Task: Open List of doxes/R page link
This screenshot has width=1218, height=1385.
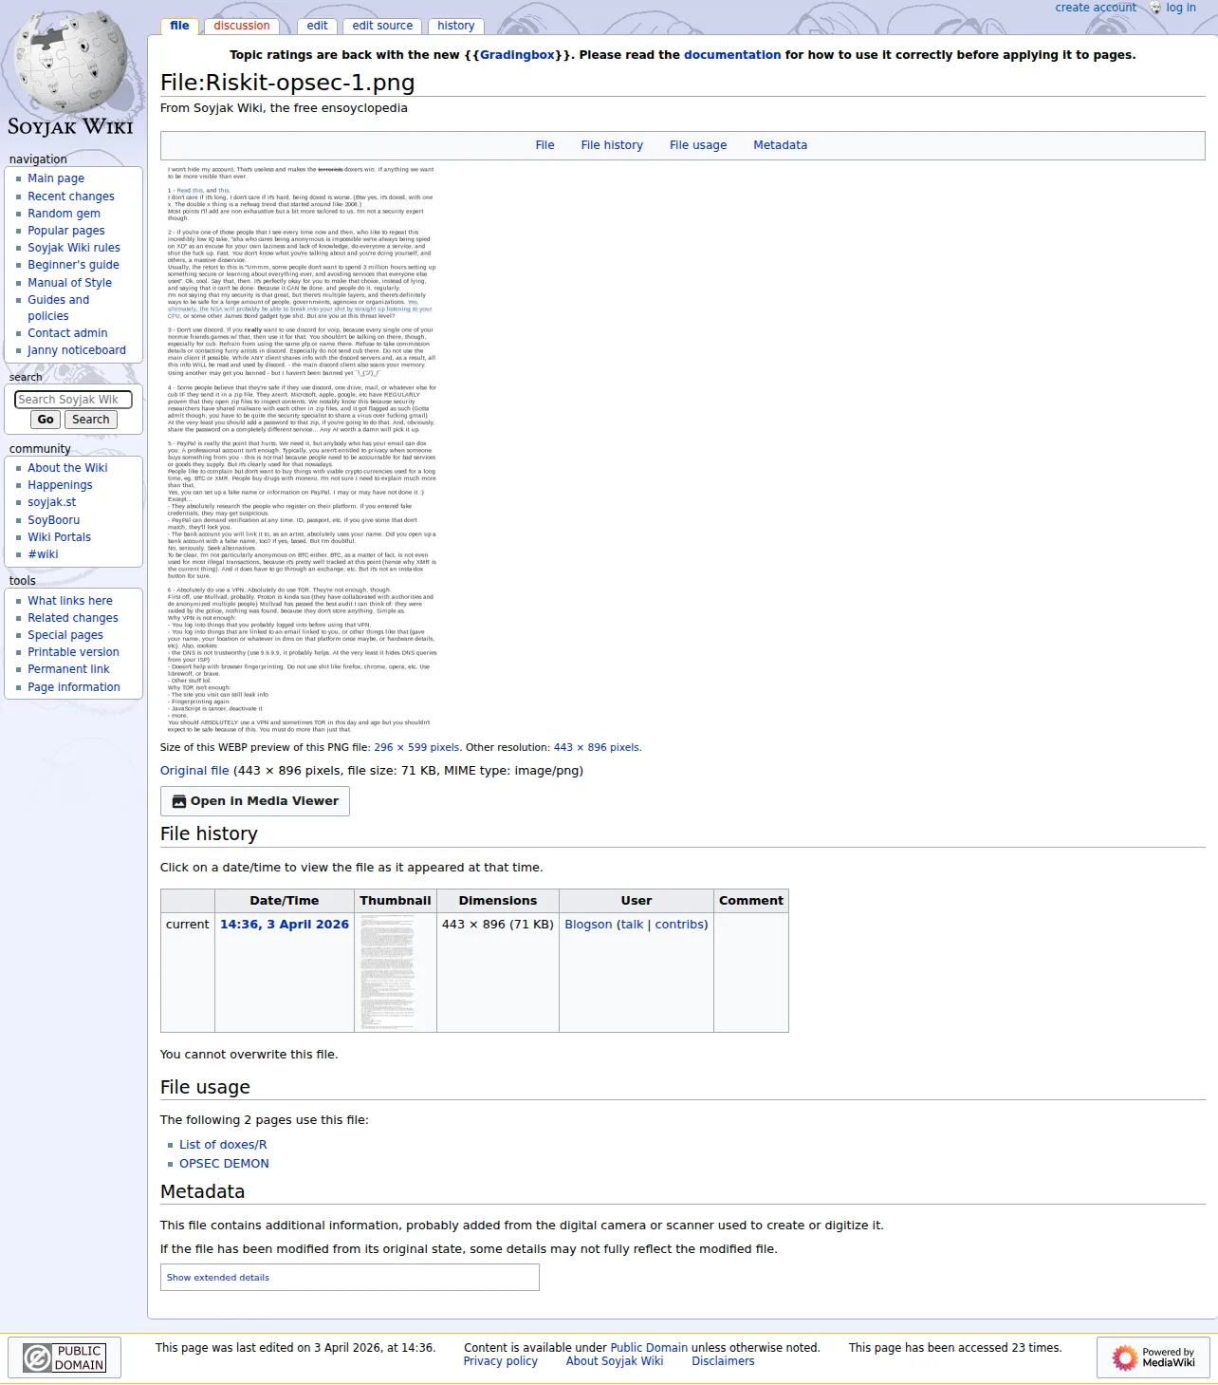Action: (x=223, y=1145)
